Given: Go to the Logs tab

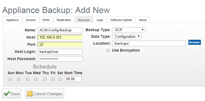Looking at the screenshot, I should tap(100, 20).
